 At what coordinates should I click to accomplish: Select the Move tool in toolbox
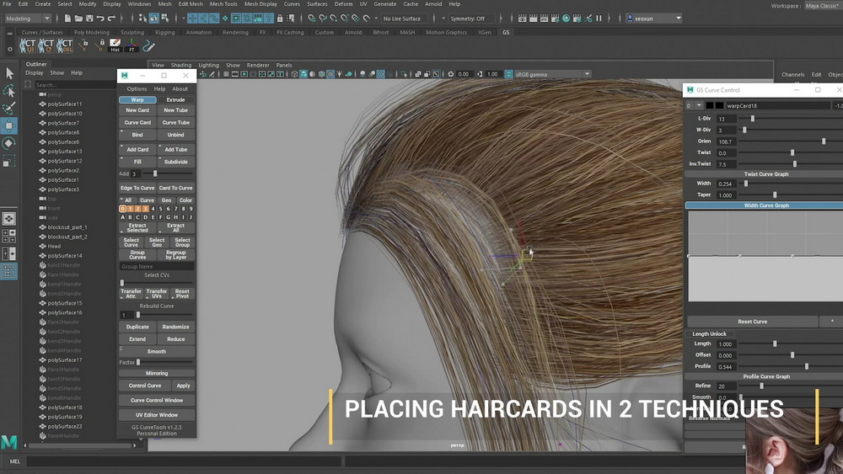9,125
